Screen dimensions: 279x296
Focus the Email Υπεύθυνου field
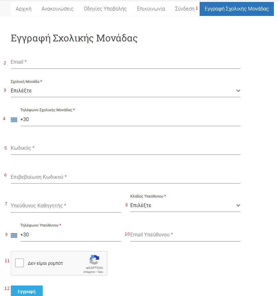[x=185, y=235]
